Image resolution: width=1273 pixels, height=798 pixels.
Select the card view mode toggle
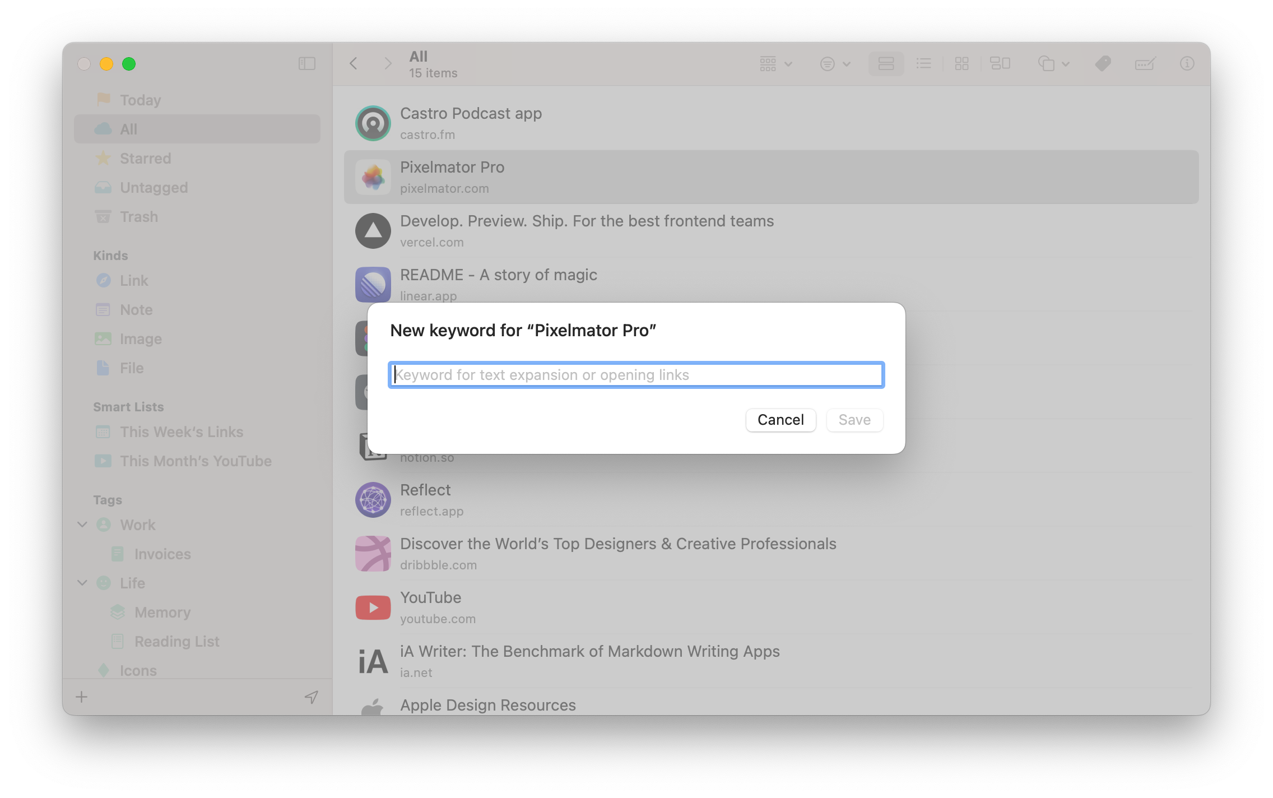point(886,64)
